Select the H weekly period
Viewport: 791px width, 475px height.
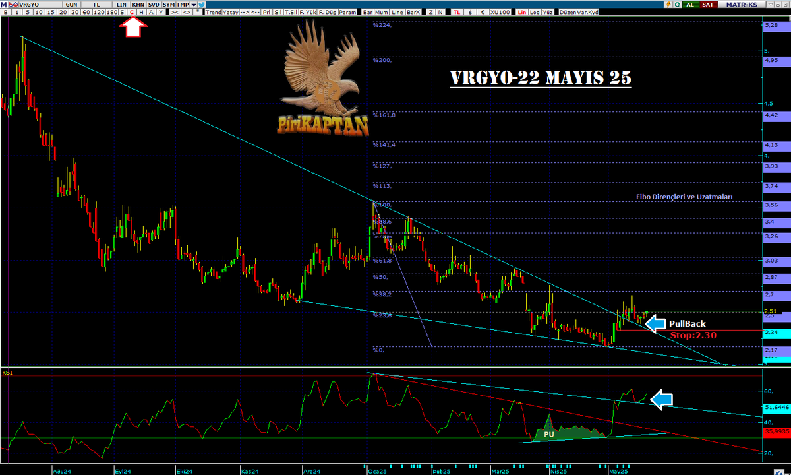141,13
